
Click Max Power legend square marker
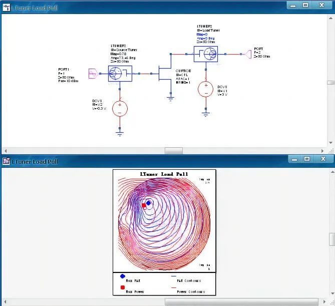pyautogui.click(x=122, y=287)
